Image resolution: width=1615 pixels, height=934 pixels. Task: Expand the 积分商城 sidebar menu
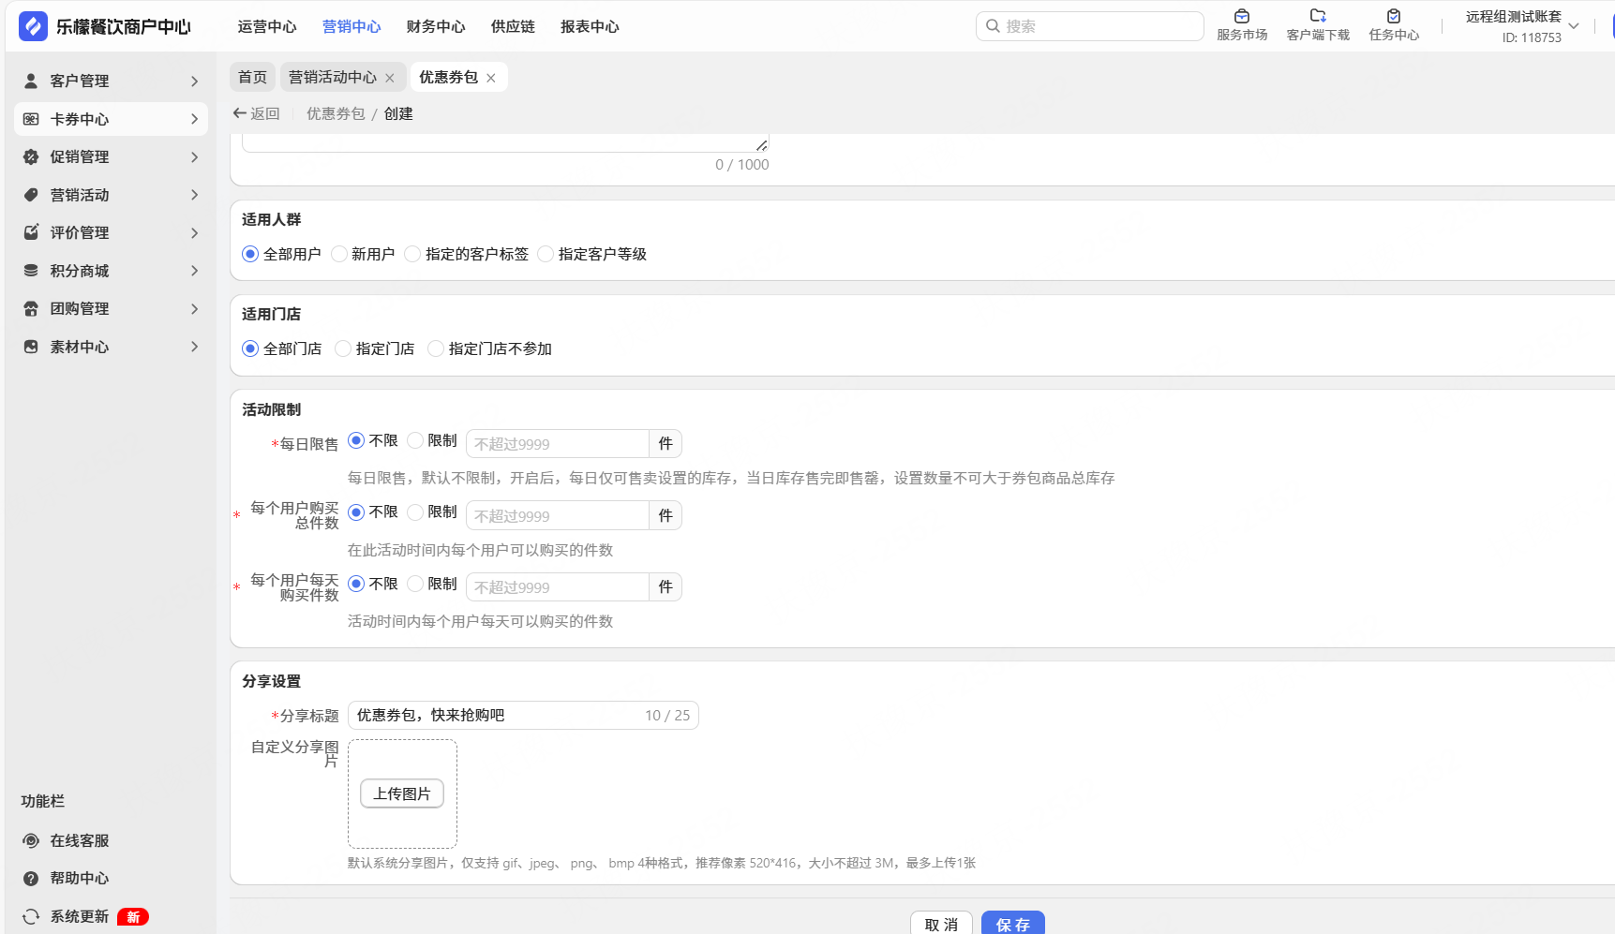tap(194, 271)
